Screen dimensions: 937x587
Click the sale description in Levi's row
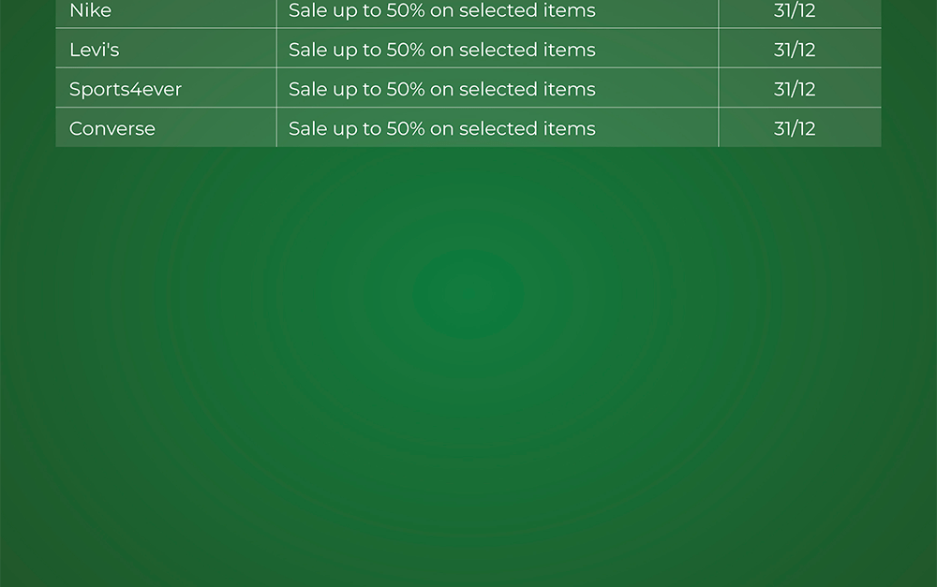pyautogui.click(x=441, y=50)
